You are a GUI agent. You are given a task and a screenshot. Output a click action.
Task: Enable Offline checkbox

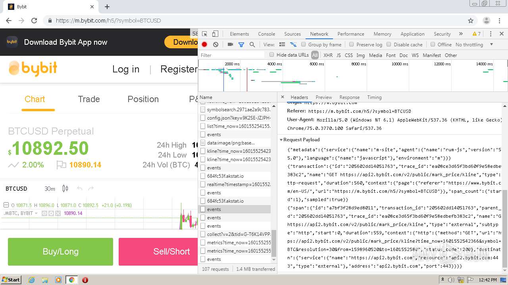click(433, 44)
